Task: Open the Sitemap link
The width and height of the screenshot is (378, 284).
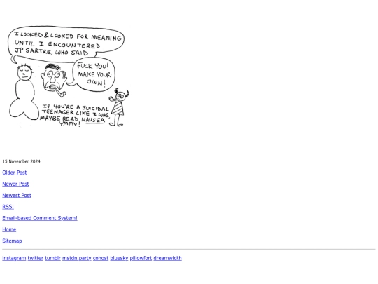Action: click(12, 241)
